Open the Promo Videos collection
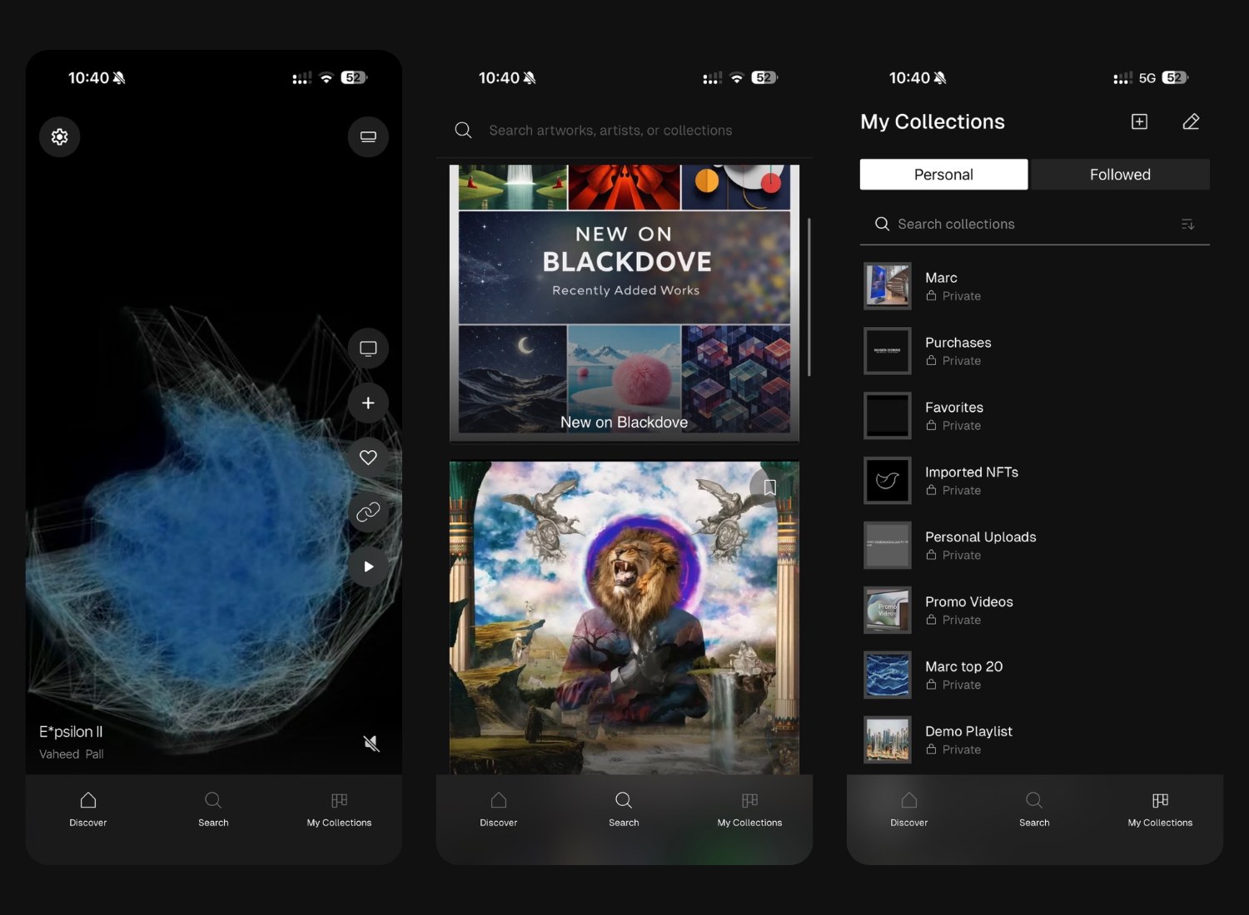The height and width of the screenshot is (915, 1249). coord(1035,611)
